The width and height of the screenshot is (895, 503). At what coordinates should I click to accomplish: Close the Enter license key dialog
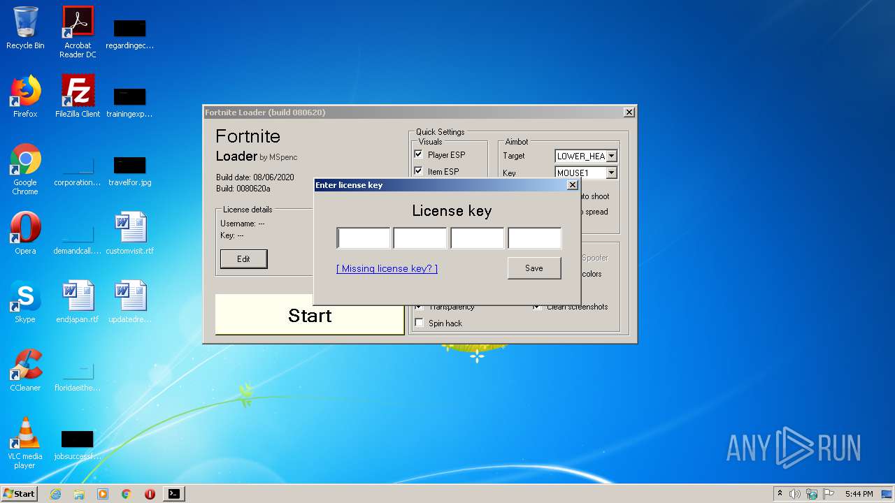[572, 185]
